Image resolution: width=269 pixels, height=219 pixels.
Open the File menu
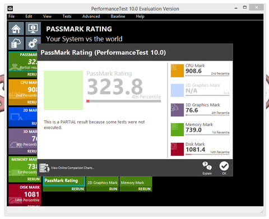click(x=11, y=16)
